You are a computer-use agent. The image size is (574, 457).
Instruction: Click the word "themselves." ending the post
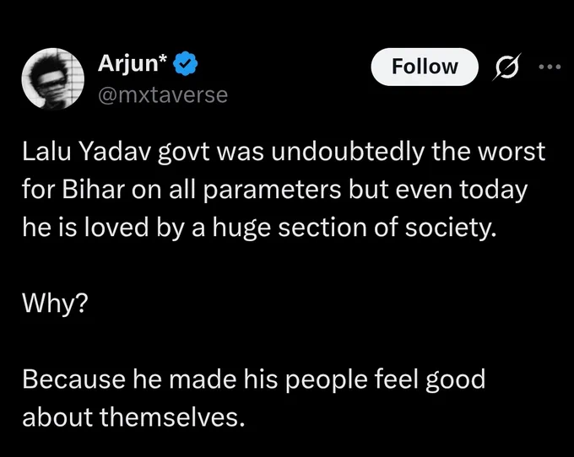[172, 417]
